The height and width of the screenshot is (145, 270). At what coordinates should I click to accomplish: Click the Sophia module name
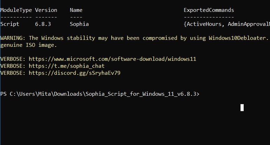(x=79, y=24)
